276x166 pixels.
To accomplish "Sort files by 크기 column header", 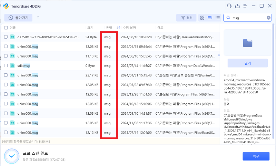I will (x=90, y=28).
